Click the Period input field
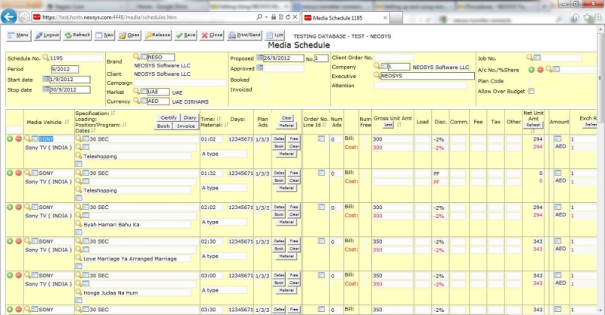The image size is (605, 315). pyautogui.click(x=65, y=69)
